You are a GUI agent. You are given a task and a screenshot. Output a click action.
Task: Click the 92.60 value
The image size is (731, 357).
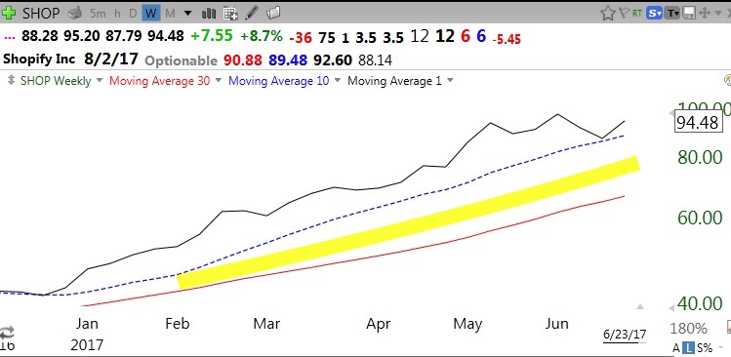(x=333, y=59)
